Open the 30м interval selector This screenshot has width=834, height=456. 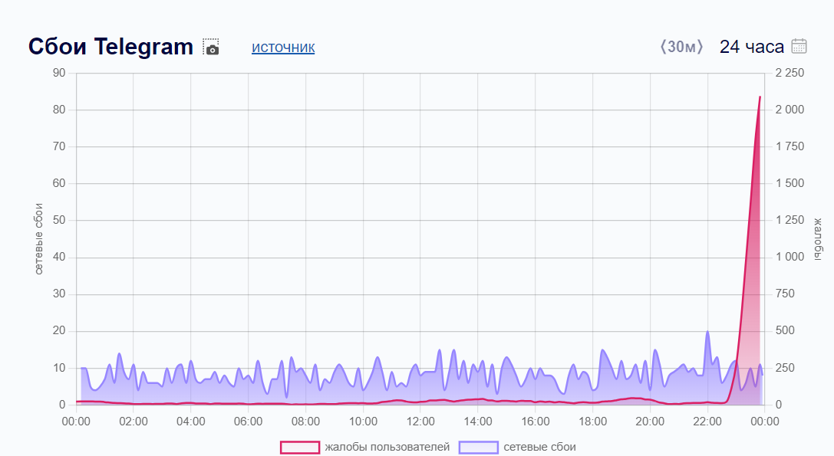coord(681,47)
